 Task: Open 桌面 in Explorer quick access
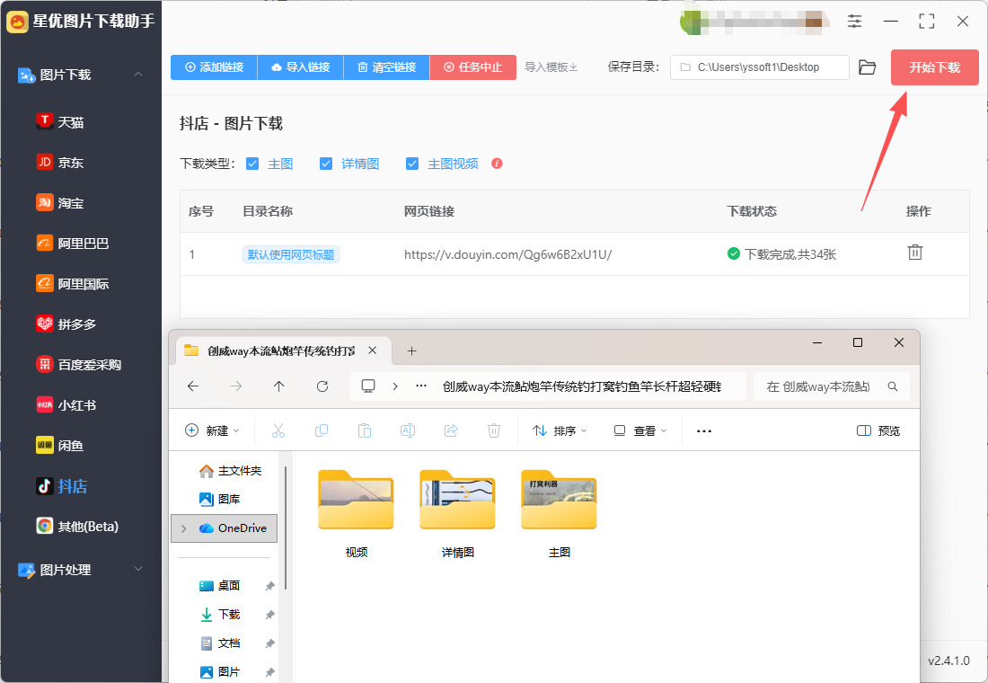tap(219, 585)
